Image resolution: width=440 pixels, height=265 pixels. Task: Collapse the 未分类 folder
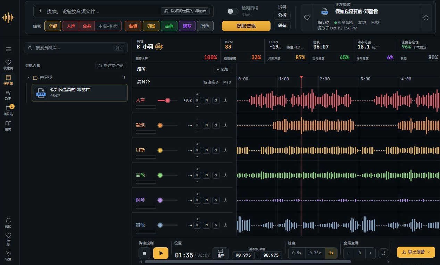(x=28, y=78)
